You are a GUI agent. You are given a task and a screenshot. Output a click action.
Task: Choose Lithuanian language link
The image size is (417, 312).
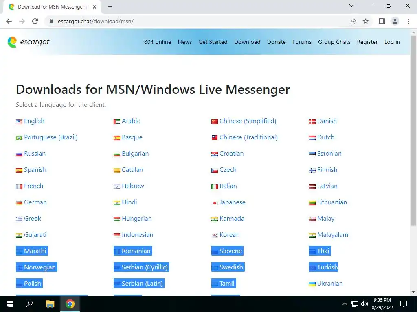click(x=332, y=202)
